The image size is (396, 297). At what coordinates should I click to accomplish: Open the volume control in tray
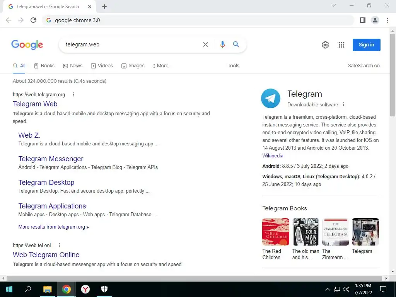click(x=346, y=289)
